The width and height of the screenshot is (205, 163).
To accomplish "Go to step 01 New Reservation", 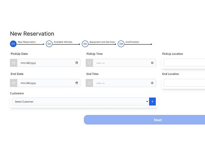I will pyautogui.click(x=13, y=44).
